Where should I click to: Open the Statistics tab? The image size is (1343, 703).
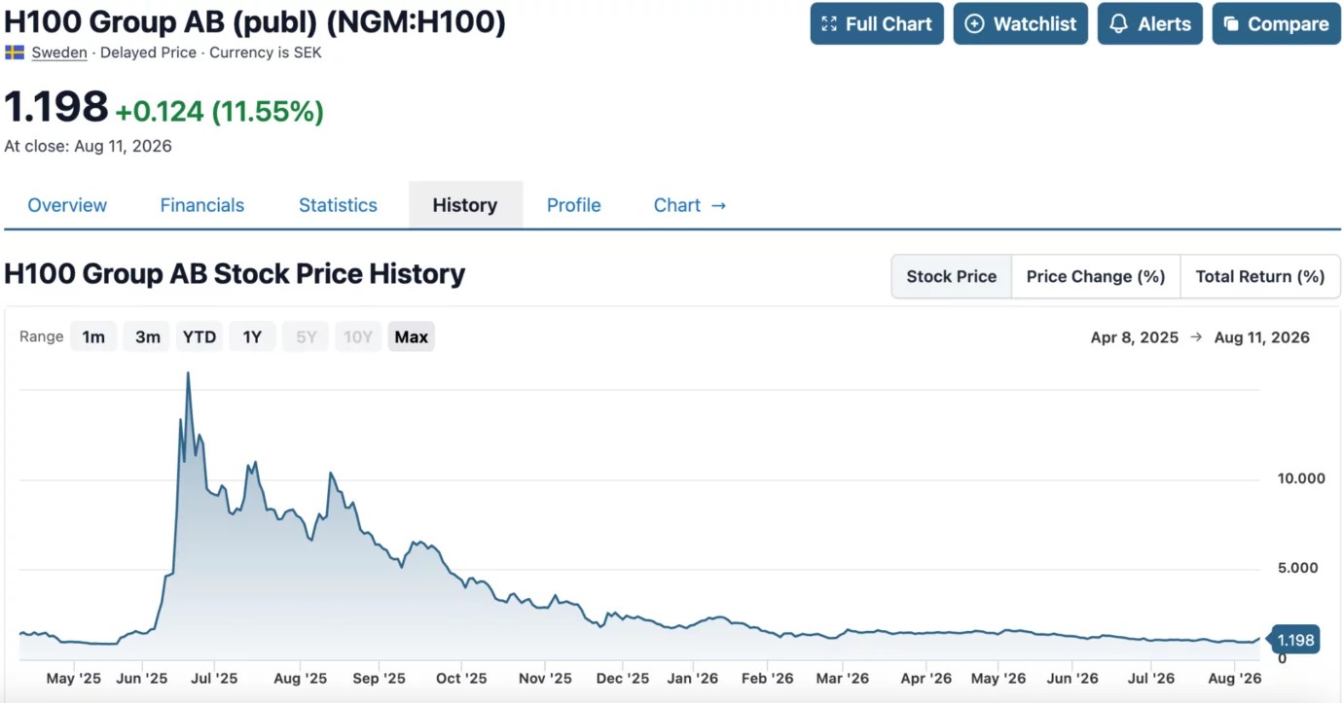(338, 205)
